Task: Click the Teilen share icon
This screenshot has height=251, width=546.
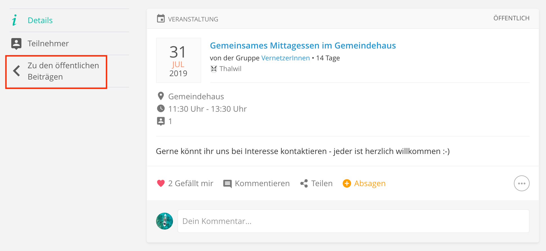Action: click(x=304, y=183)
